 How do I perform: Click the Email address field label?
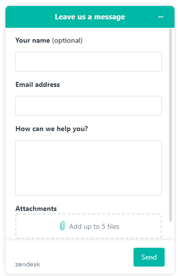coord(38,84)
